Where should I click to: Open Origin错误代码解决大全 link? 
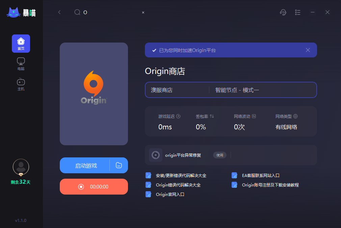(178, 185)
